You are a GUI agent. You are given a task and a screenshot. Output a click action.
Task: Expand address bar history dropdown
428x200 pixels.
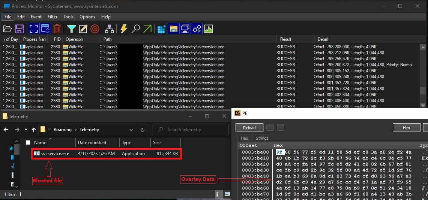131,130
